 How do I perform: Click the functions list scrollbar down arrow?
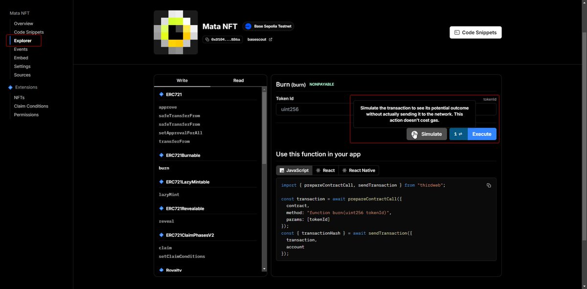click(x=265, y=268)
